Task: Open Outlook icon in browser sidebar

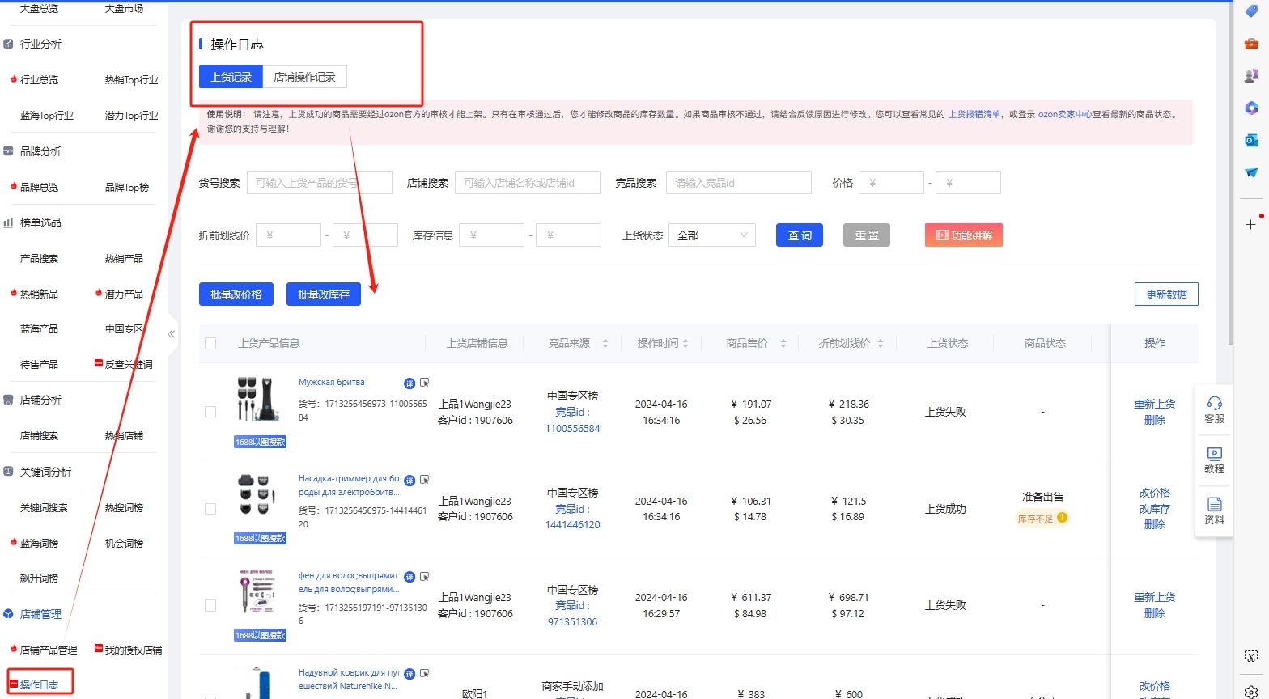Action: (1251, 140)
